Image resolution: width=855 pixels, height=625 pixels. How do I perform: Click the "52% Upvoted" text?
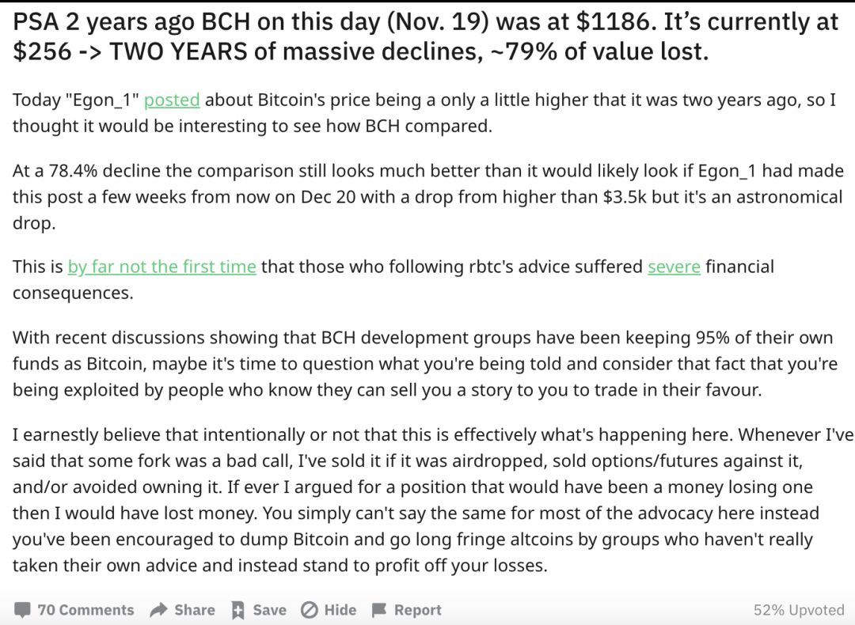click(799, 610)
